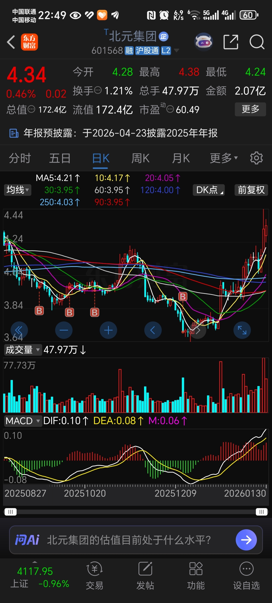
Task: Tap 设自选 to add to watchlist
Action: click(x=247, y=576)
